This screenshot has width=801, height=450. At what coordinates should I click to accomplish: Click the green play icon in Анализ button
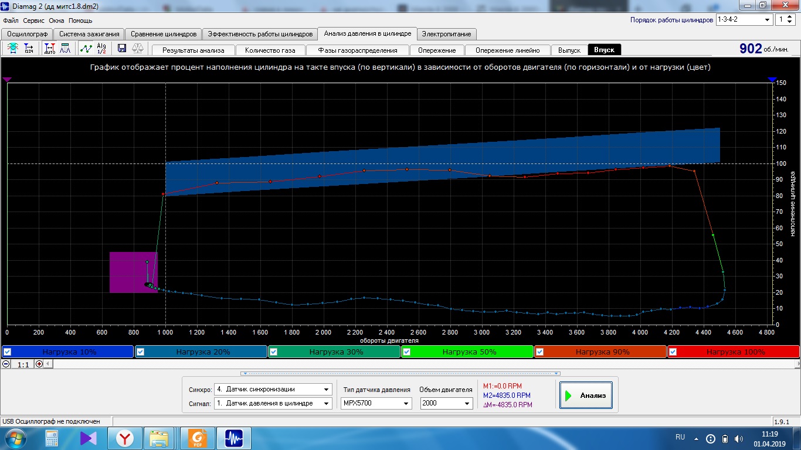point(568,396)
